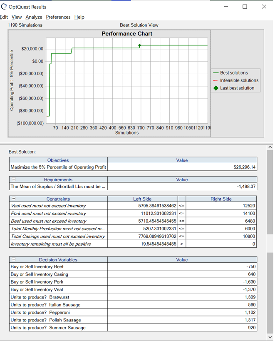Screen dimensions: 275x341
Task: Minimize the OptQuest Results window
Action: (x=226, y=7)
